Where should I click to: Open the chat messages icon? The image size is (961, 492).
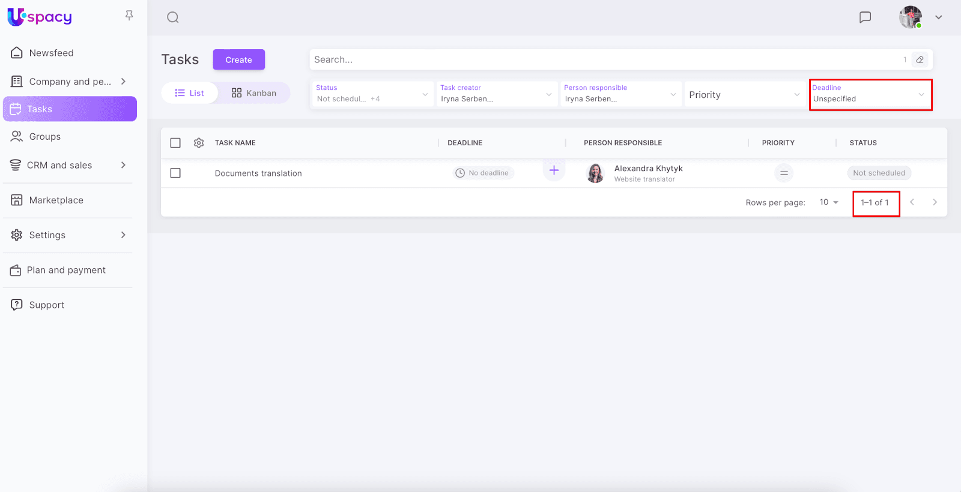[865, 17]
